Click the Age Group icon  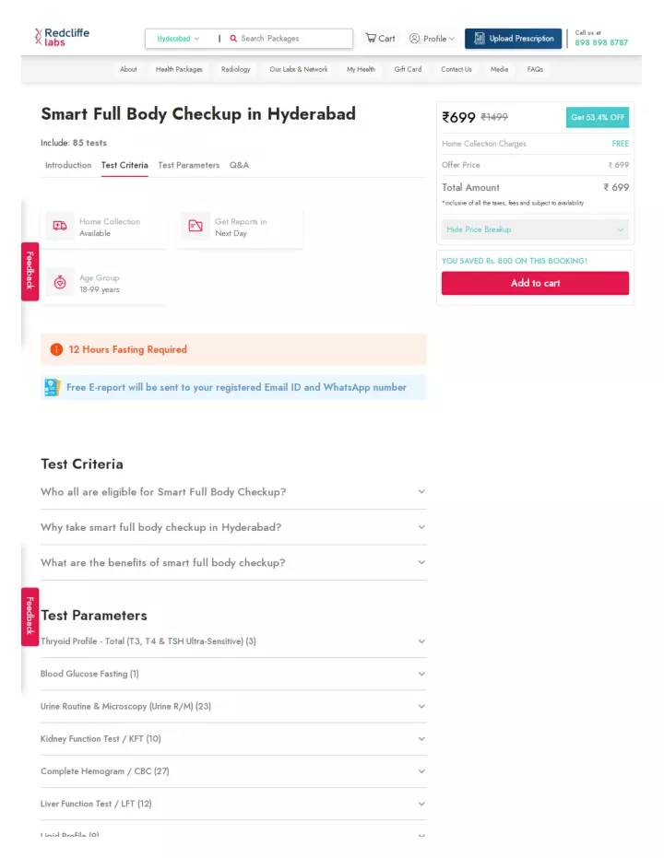point(60,282)
